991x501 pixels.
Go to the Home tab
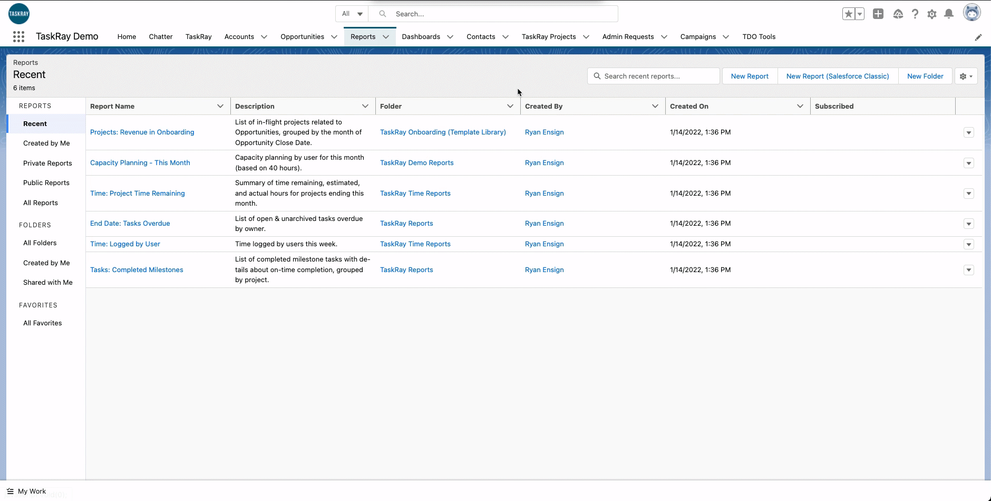coord(127,36)
